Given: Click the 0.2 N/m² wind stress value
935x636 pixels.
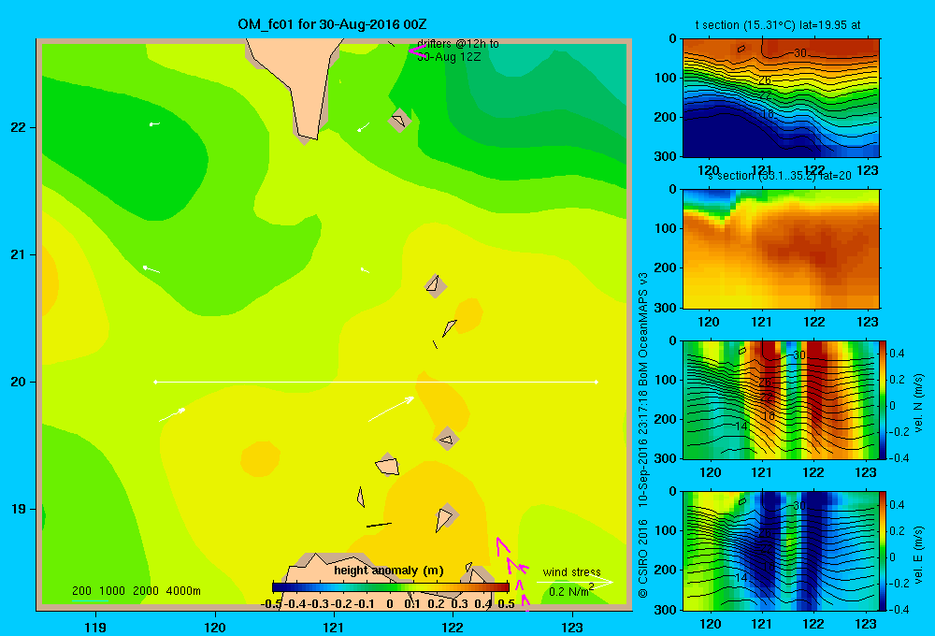Looking at the screenshot, I should click(571, 591).
